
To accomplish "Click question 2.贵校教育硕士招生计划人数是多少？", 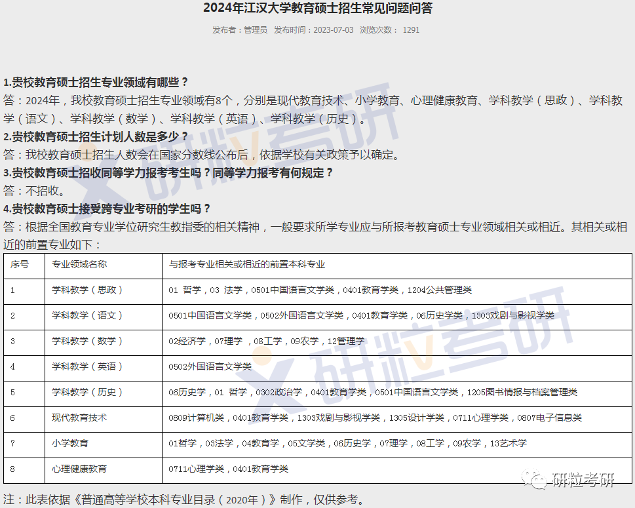I will (96, 136).
